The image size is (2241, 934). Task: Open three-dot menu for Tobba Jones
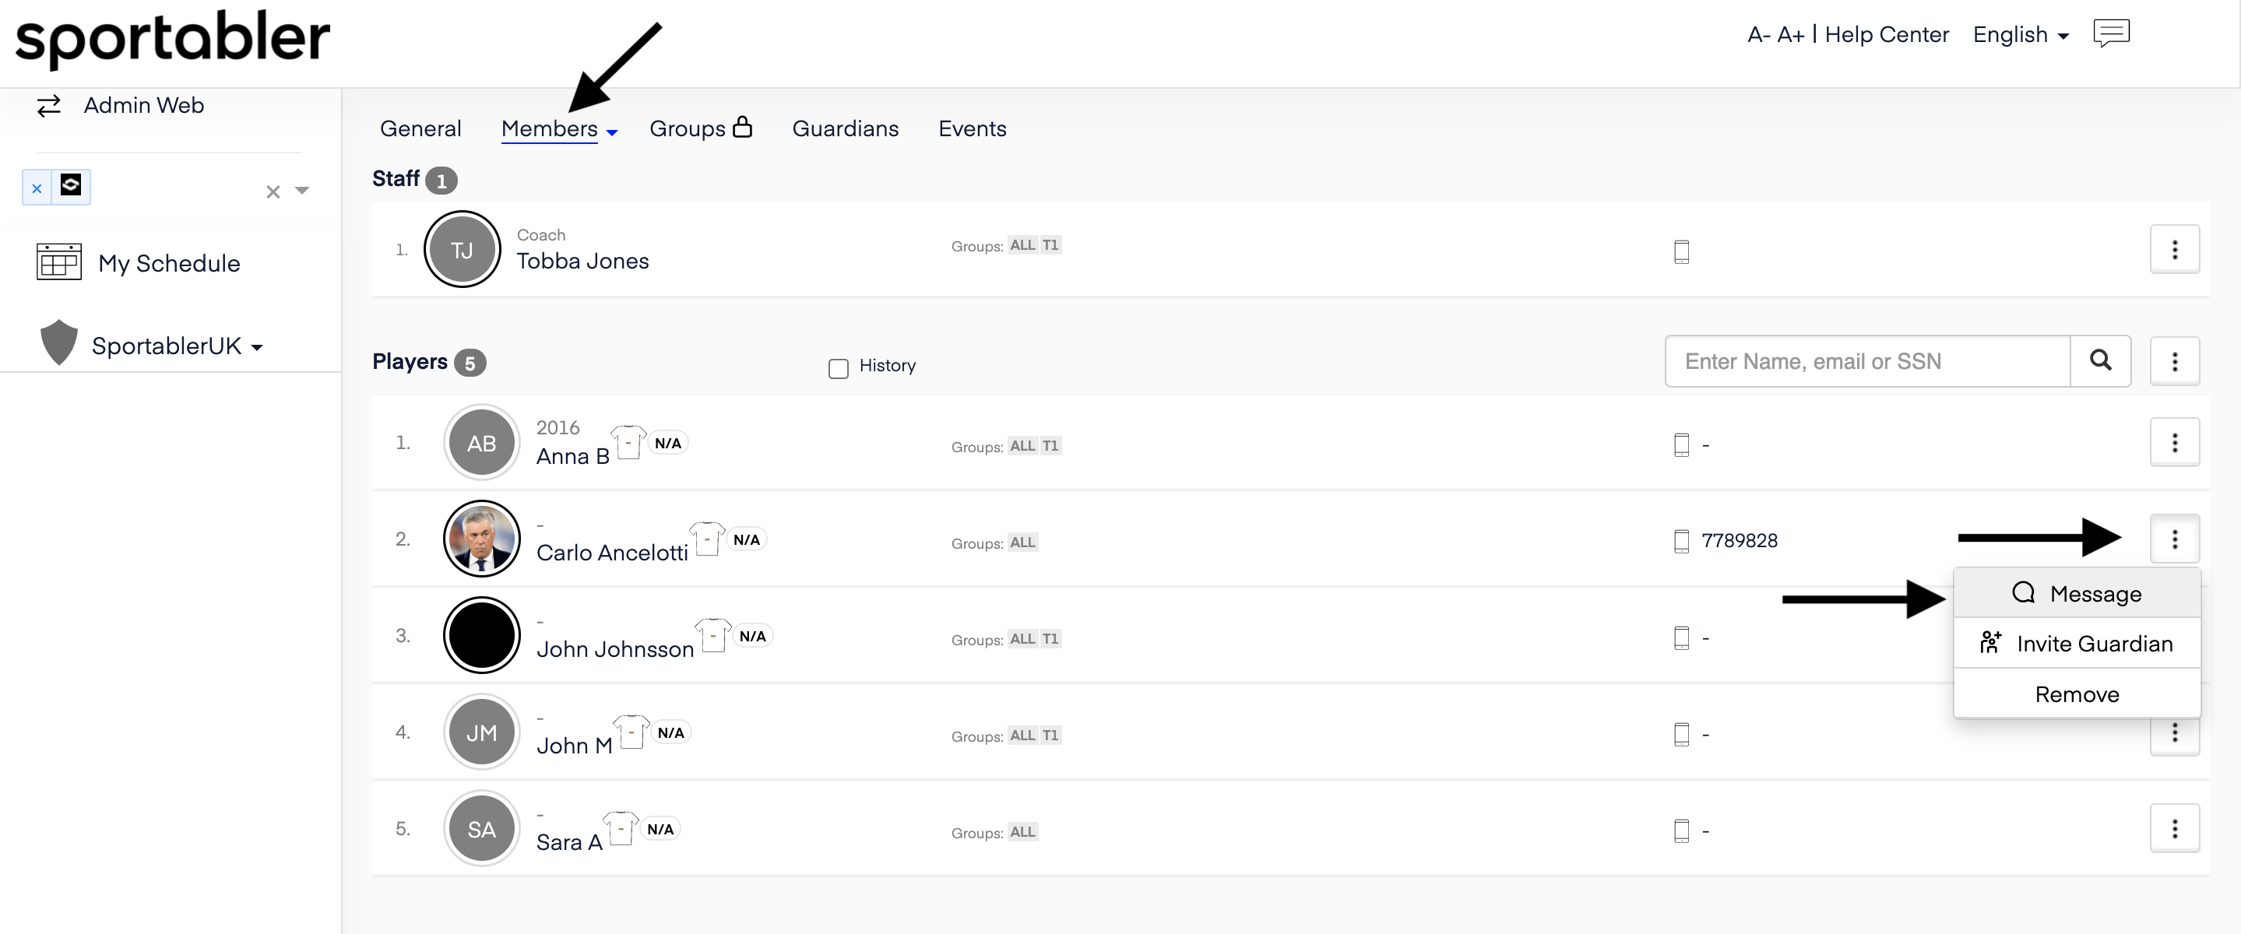pyautogui.click(x=2174, y=250)
